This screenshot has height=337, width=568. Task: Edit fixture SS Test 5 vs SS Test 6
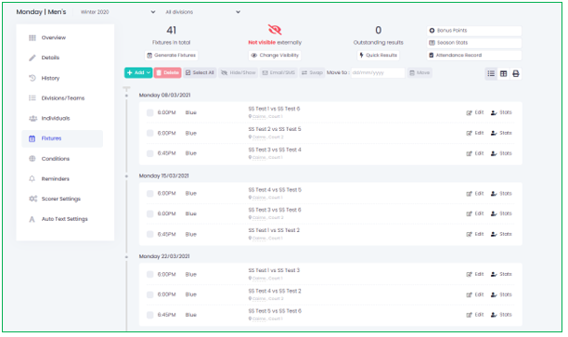[475, 315]
